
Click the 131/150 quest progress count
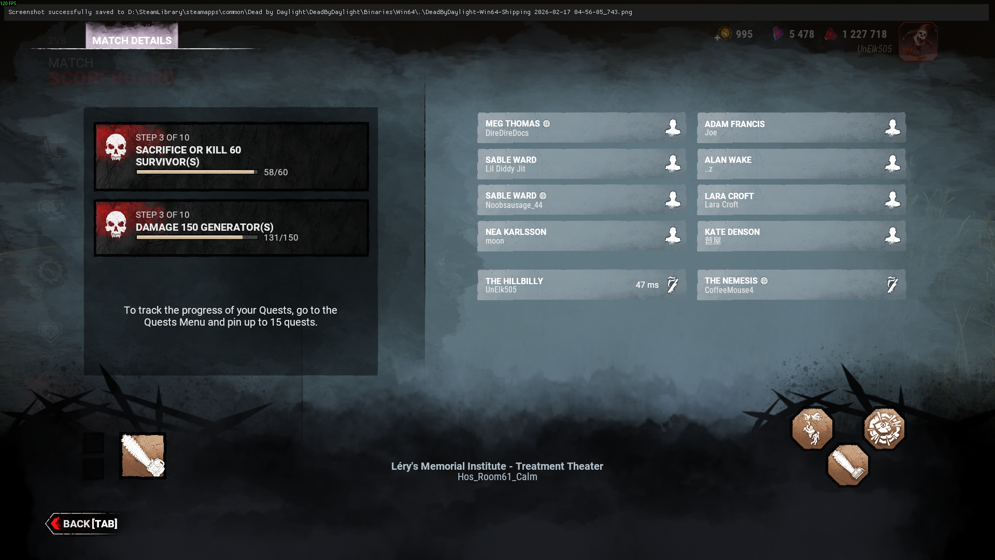(281, 237)
